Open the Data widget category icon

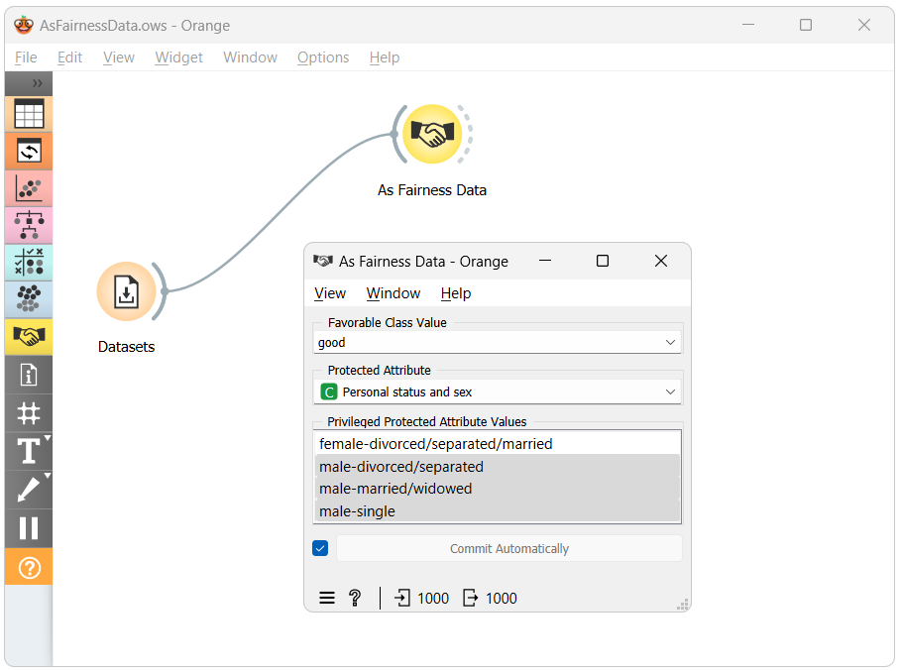pos(29,114)
